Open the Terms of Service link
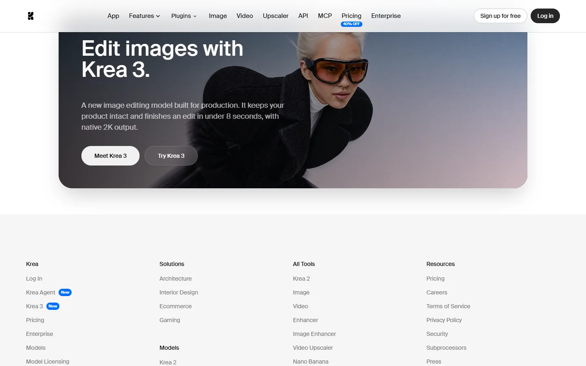Image resolution: width=586 pixels, height=366 pixels. click(x=448, y=306)
